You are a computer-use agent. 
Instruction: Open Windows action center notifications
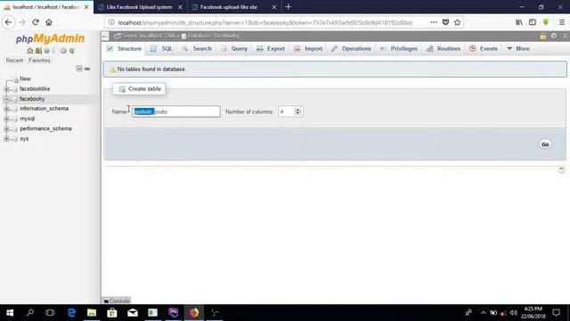556,313
